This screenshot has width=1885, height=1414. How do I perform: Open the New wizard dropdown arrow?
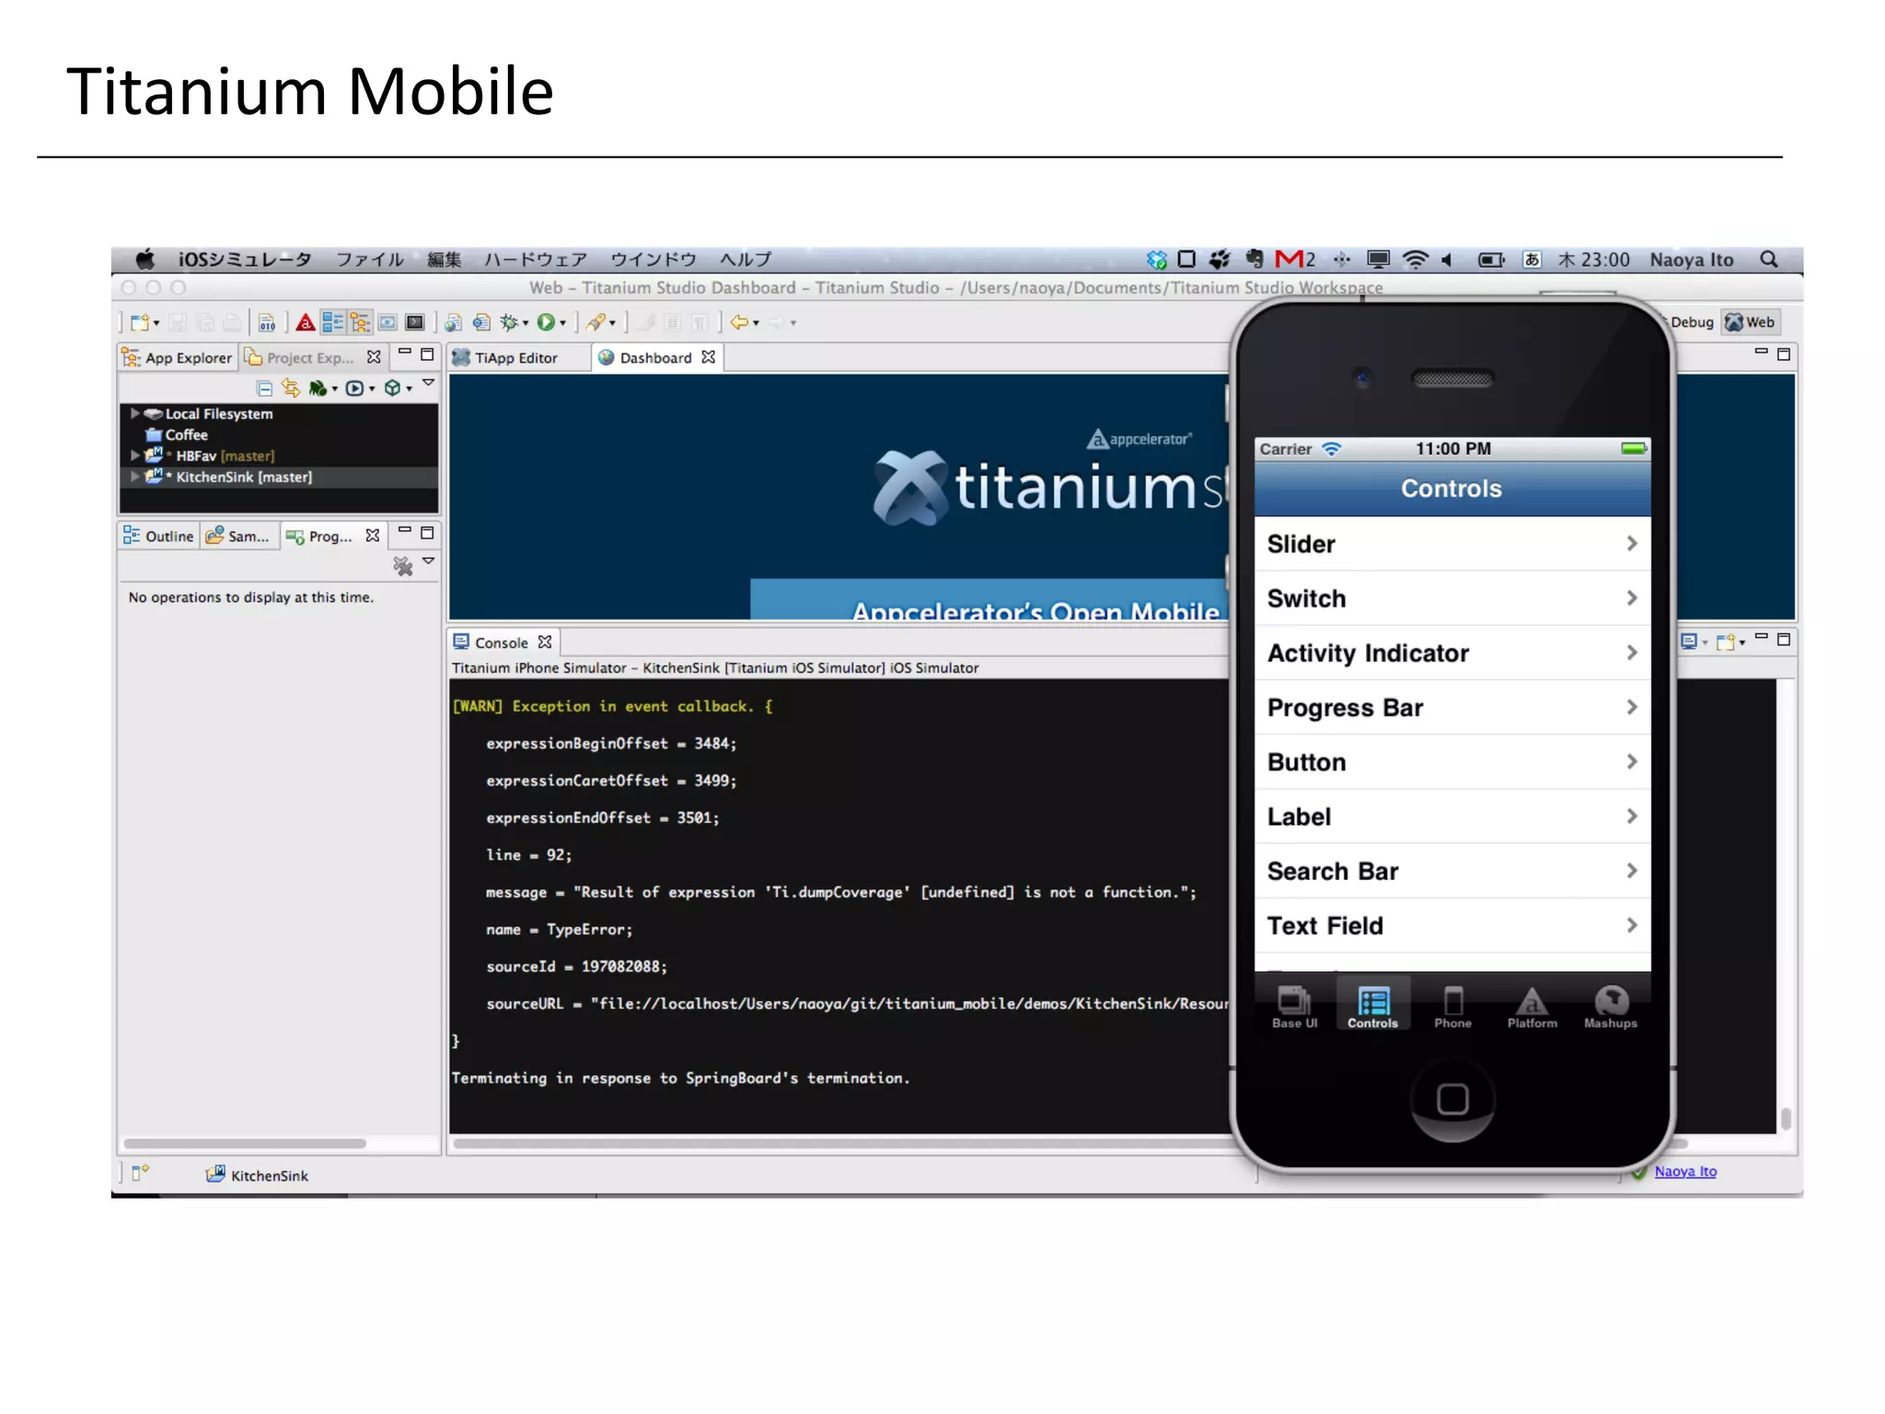[x=156, y=323]
